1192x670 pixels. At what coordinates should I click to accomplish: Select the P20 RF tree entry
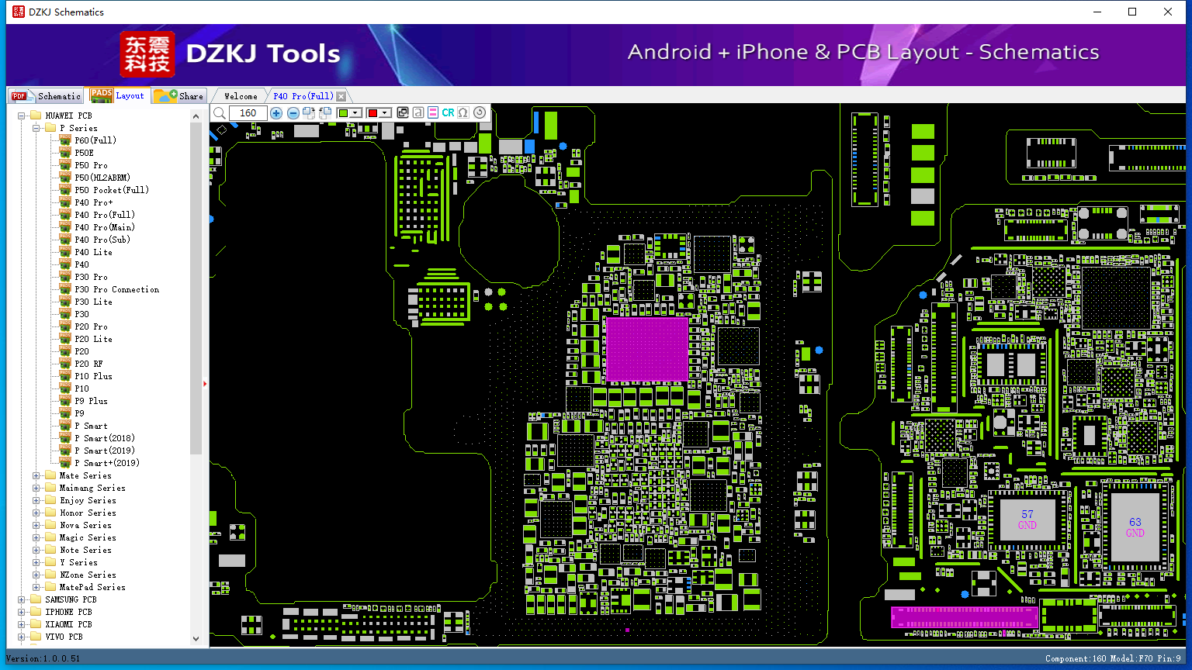click(x=88, y=364)
